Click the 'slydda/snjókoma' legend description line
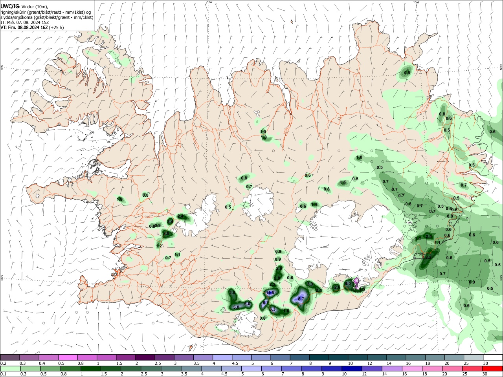 47,17
